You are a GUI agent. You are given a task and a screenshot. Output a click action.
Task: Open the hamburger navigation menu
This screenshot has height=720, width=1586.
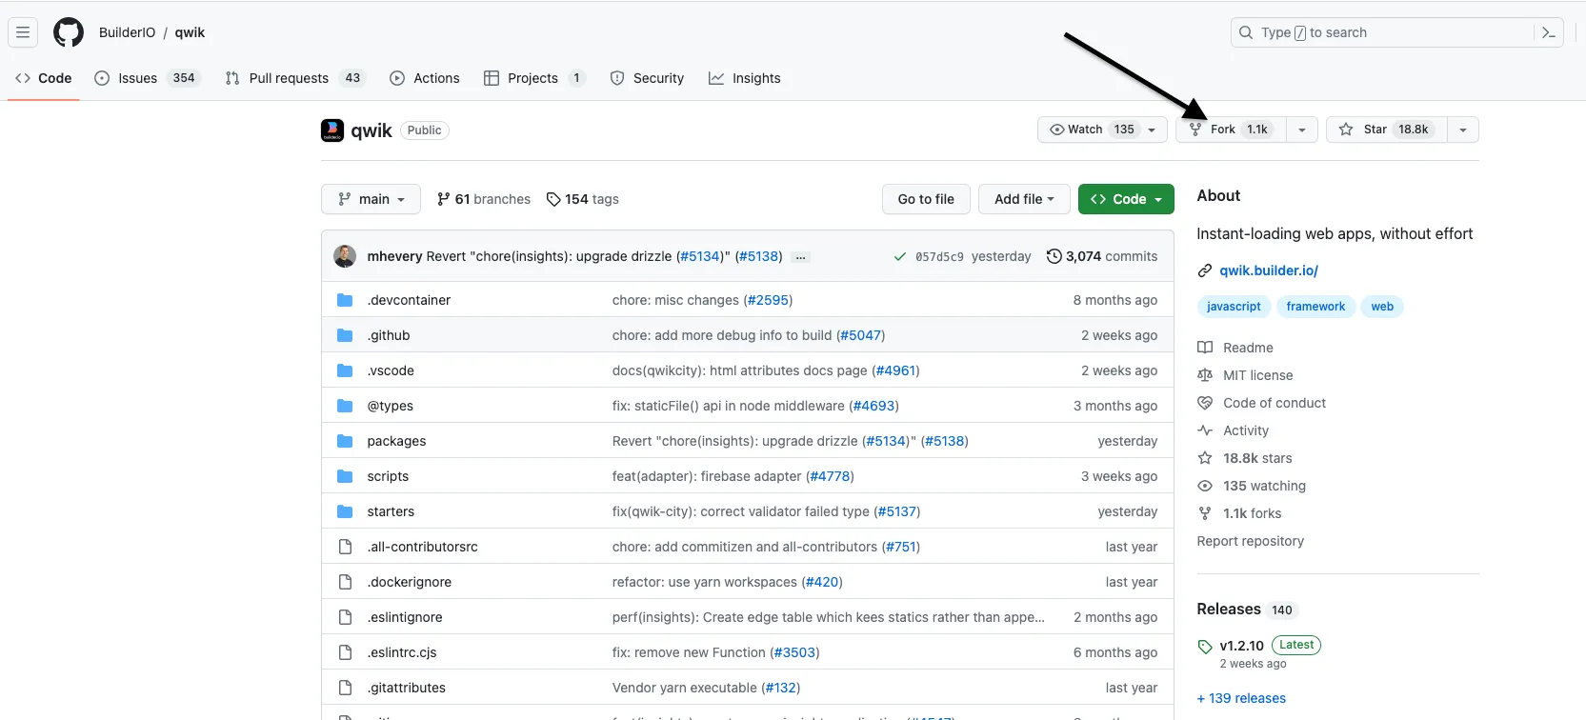click(x=23, y=32)
